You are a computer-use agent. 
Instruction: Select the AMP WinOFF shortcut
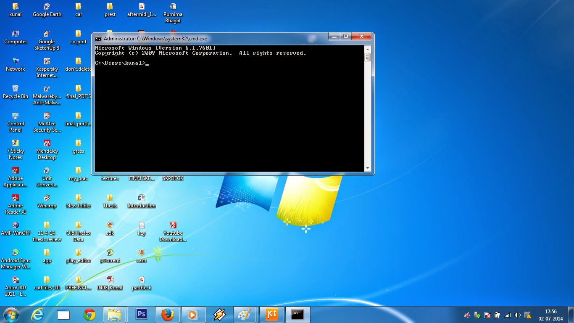point(16,229)
